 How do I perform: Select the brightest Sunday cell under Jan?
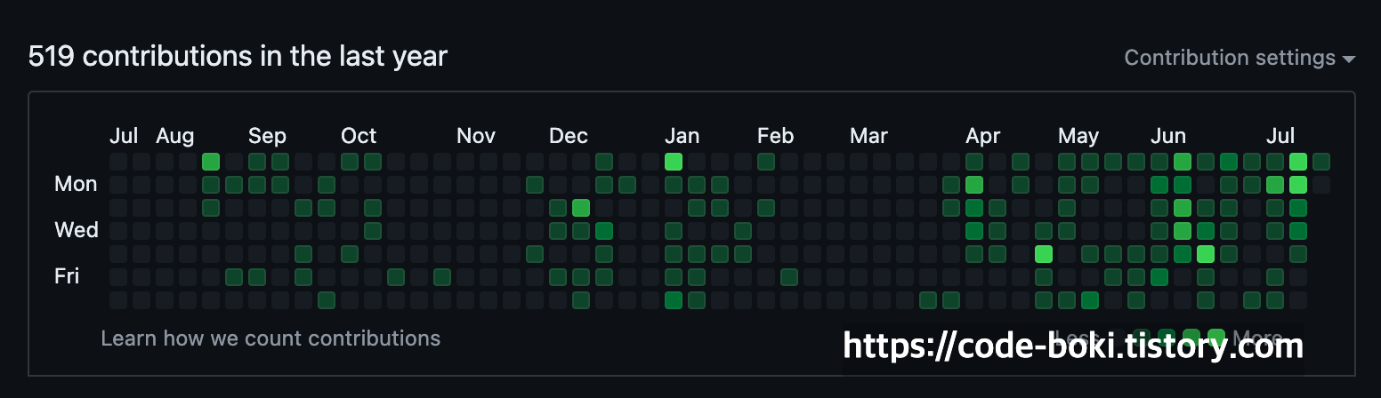674,162
